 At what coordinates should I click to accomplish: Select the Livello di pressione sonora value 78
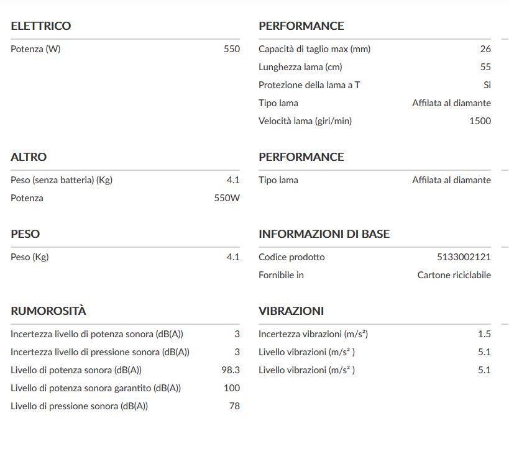point(234,406)
